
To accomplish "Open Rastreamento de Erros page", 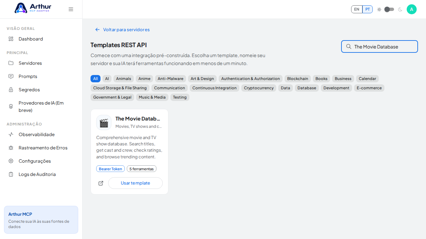I will tap(41, 148).
